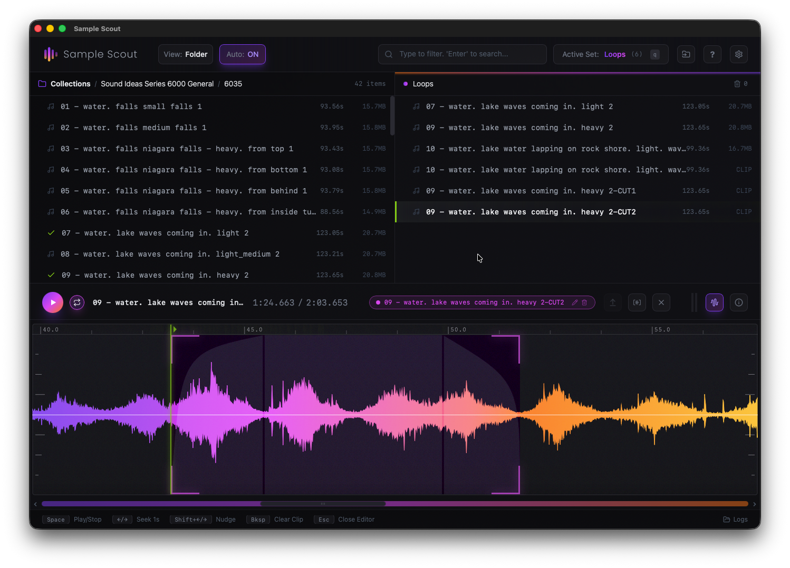Navigate to the Collections breadcrumb
Viewport: 790px width, 568px height.
click(70, 84)
